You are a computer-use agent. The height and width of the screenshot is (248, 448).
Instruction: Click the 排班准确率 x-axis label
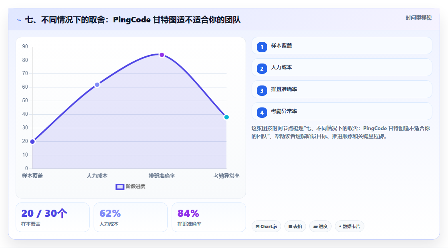(162, 176)
